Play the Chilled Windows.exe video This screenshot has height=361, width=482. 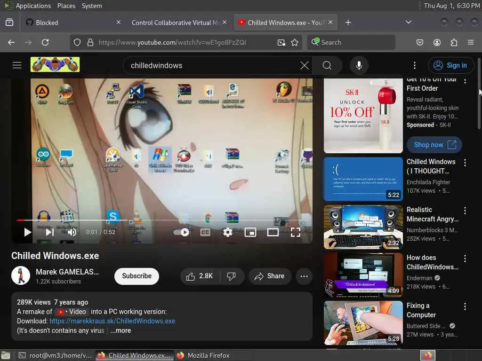(28, 232)
